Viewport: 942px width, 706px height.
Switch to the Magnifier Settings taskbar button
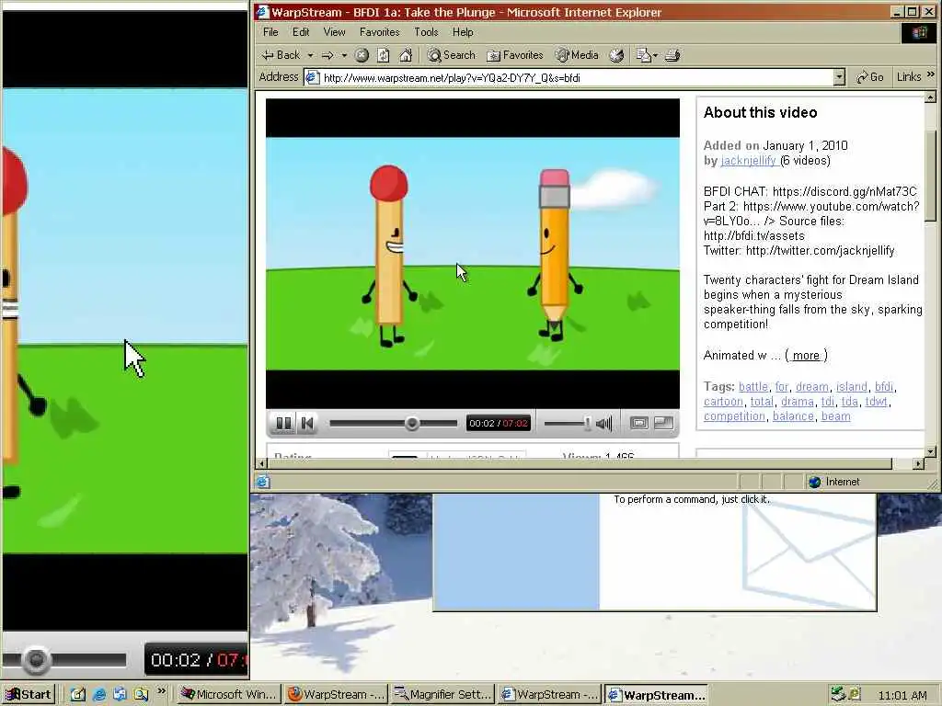point(442,695)
